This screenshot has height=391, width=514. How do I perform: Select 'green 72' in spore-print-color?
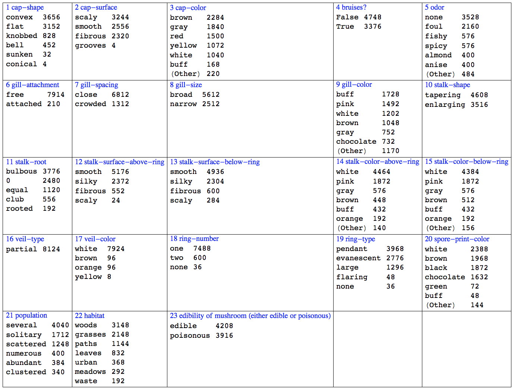452,286
